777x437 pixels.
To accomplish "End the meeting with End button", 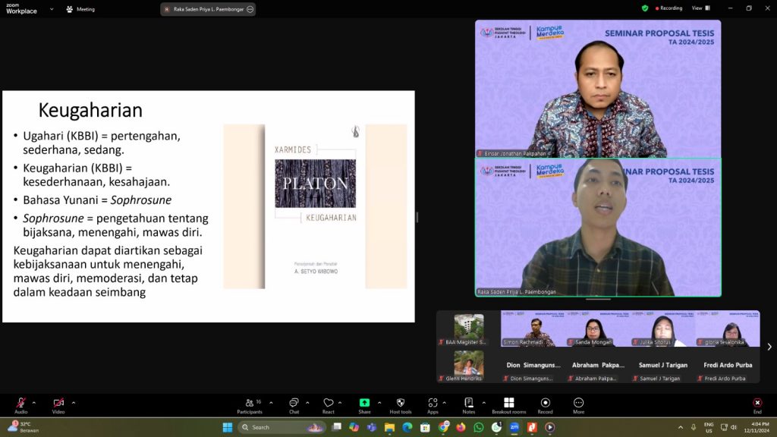I will [757, 405].
